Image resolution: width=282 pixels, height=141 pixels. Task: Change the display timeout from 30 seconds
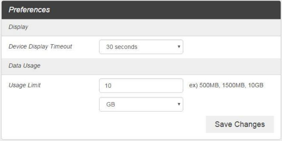[141, 47]
